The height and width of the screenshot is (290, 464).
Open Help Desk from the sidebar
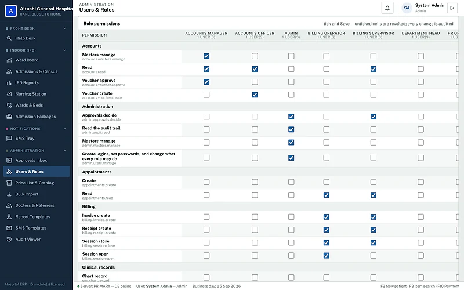point(37,38)
